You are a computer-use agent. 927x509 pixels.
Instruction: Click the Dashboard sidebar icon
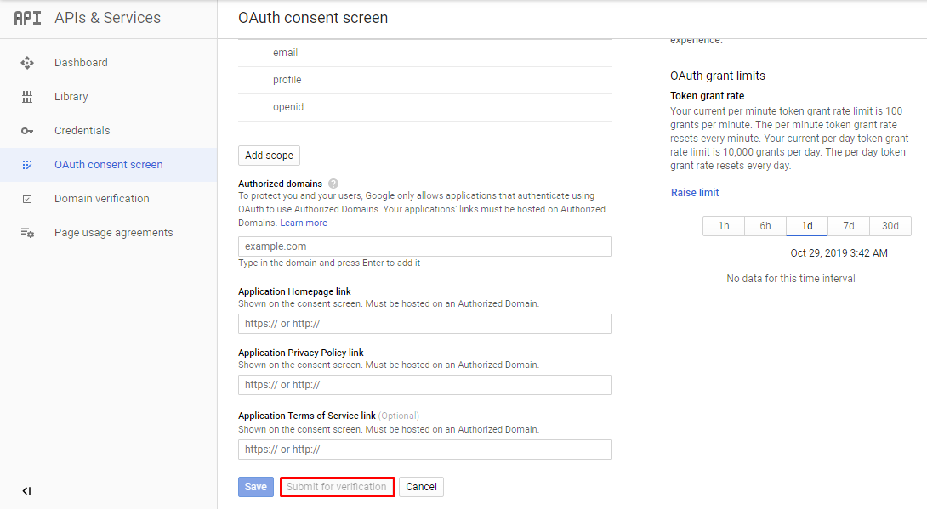coord(27,63)
